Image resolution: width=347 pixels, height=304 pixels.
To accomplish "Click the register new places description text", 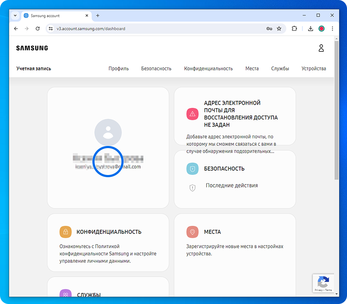I will click(x=235, y=250).
